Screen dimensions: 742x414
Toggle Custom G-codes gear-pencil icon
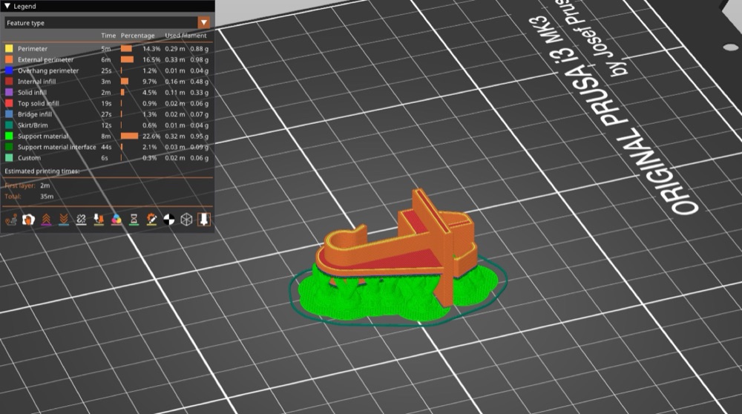tap(151, 220)
